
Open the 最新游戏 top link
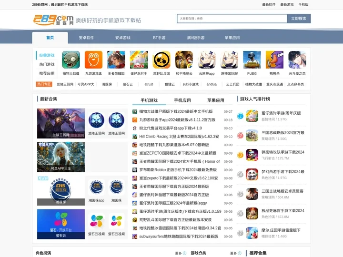click(287, 4)
